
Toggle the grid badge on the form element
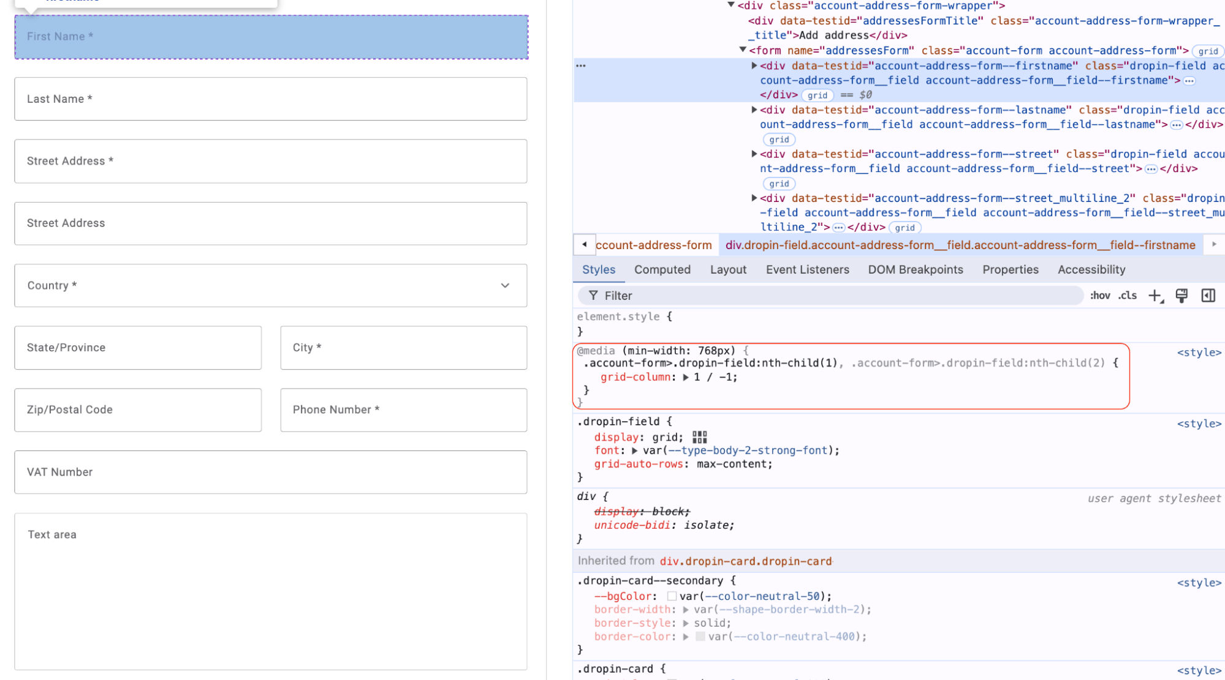tap(1208, 51)
